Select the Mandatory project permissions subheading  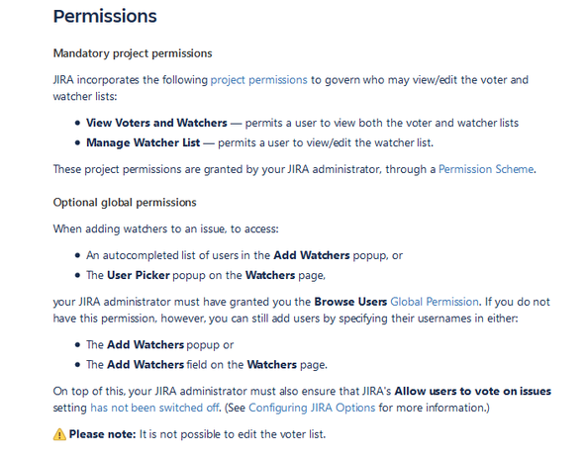coord(133,53)
